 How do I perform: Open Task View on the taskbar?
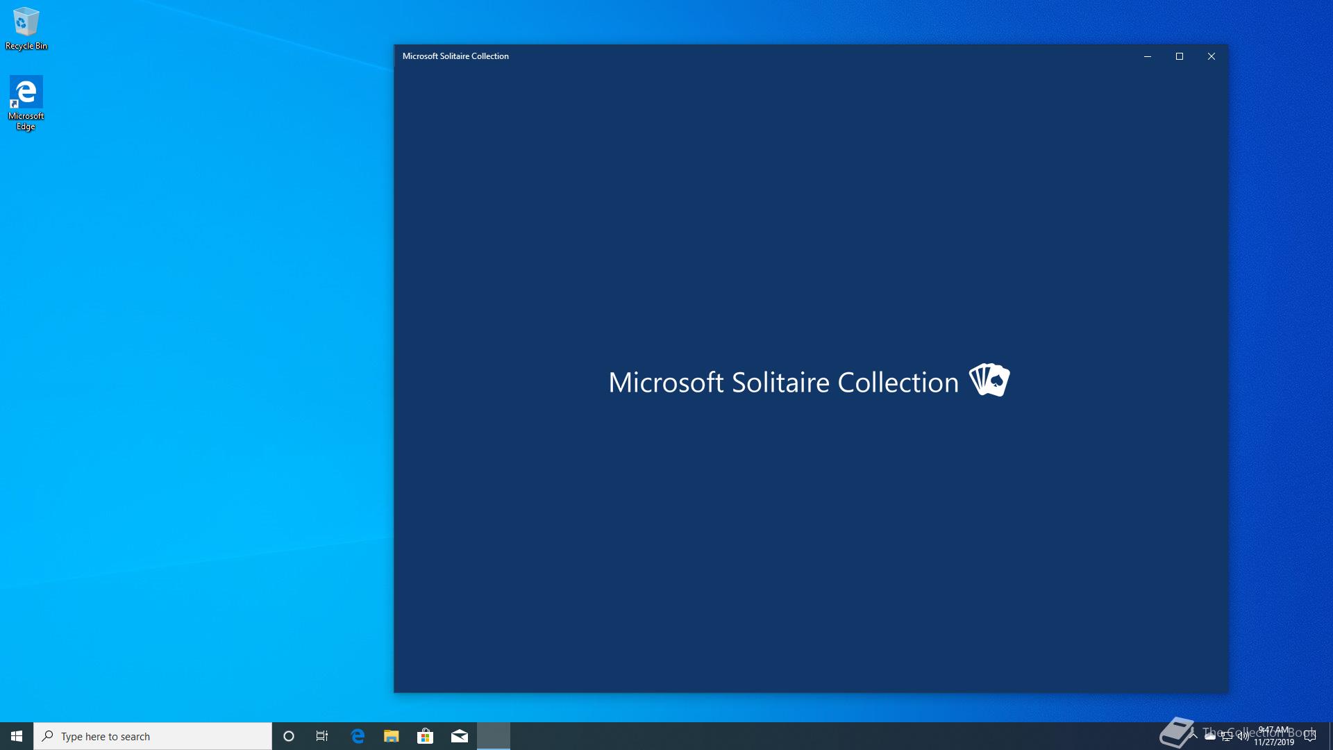(322, 736)
